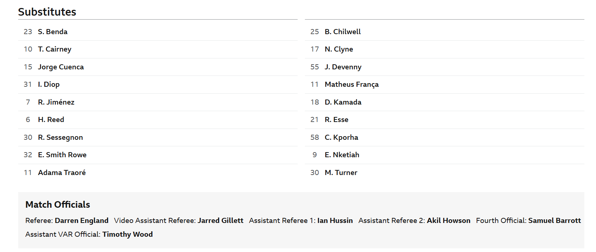Select I. Diop from the substitutes
This screenshot has width=596, height=252.
[x=49, y=84]
